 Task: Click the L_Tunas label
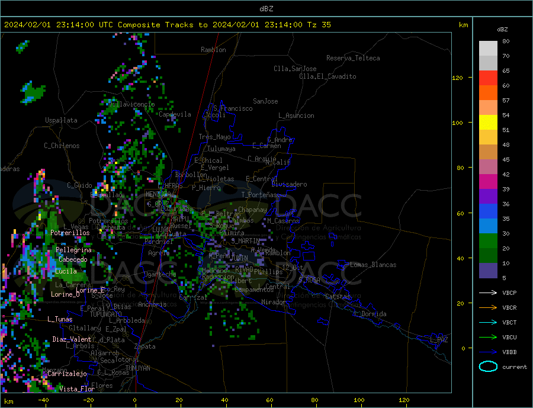tap(60, 319)
